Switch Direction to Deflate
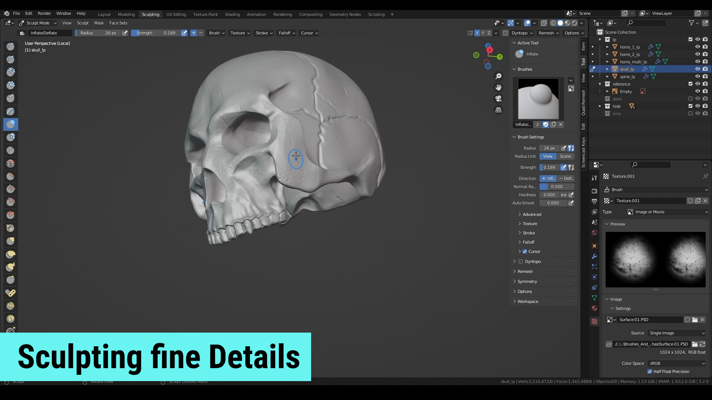Viewport: 712px width, 400px height. point(566,178)
